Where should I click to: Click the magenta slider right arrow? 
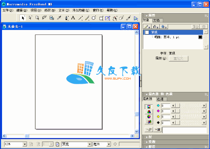(x=204, y=111)
